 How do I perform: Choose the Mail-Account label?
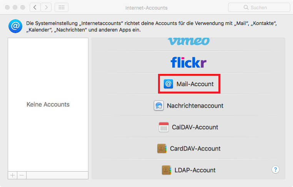[x=195, y=84]
